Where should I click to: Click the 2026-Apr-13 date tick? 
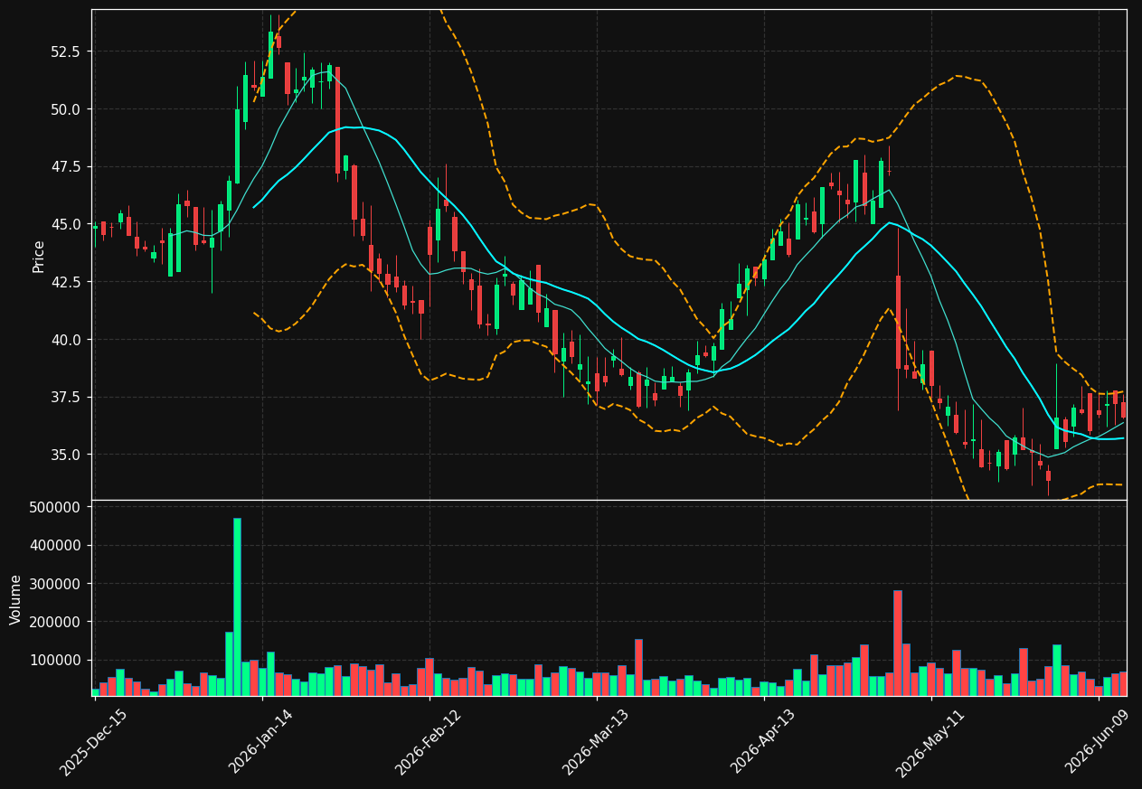coord(763,742)
